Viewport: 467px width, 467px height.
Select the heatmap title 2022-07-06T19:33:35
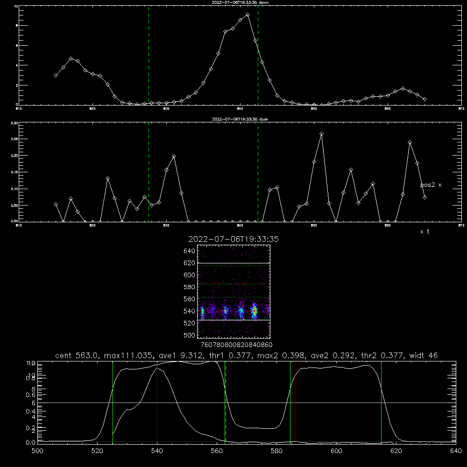[x=233, y=239]
